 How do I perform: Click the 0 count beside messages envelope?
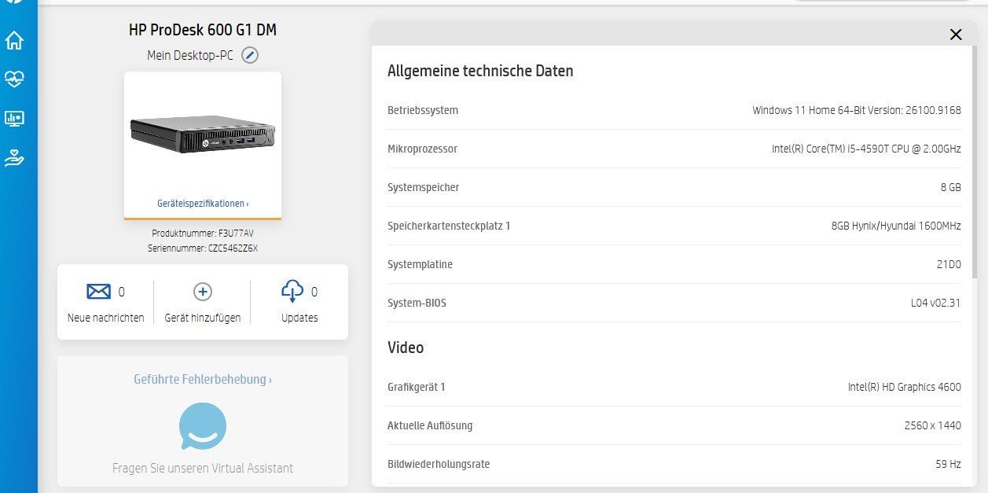pyautogui.click(x=121, y=292)
